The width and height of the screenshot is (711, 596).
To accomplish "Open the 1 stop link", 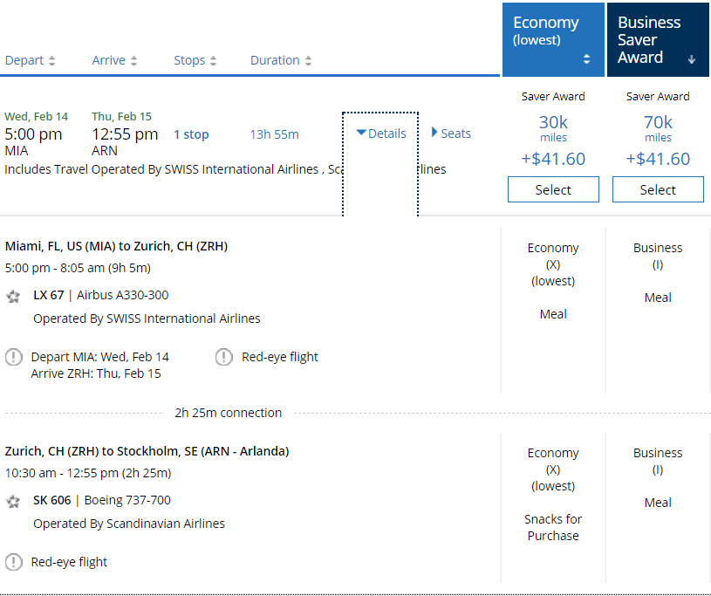I will [x=191, y=134].
